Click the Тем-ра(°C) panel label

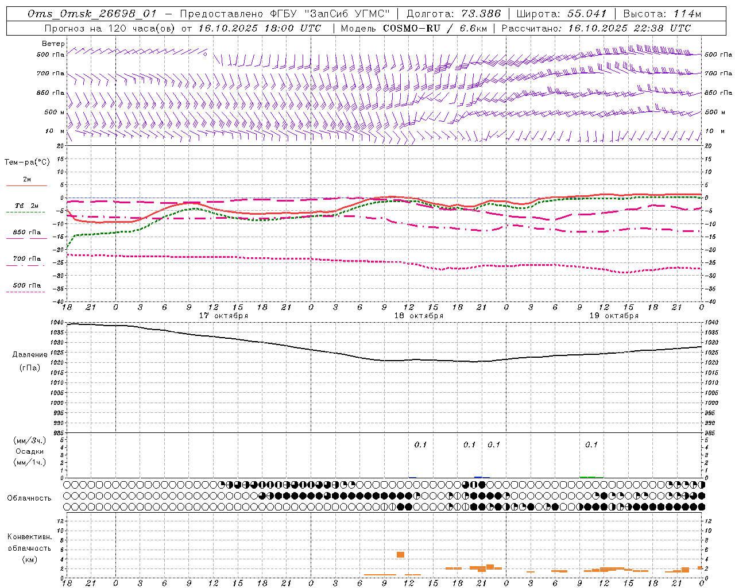coord(27,163)
